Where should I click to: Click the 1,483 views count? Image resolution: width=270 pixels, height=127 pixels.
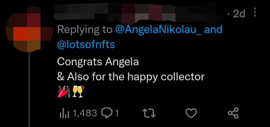pos(84,113)
